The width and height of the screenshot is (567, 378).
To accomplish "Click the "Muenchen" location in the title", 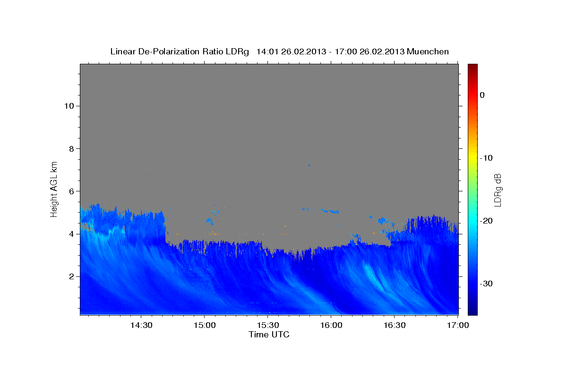I will tap(428, 52).
